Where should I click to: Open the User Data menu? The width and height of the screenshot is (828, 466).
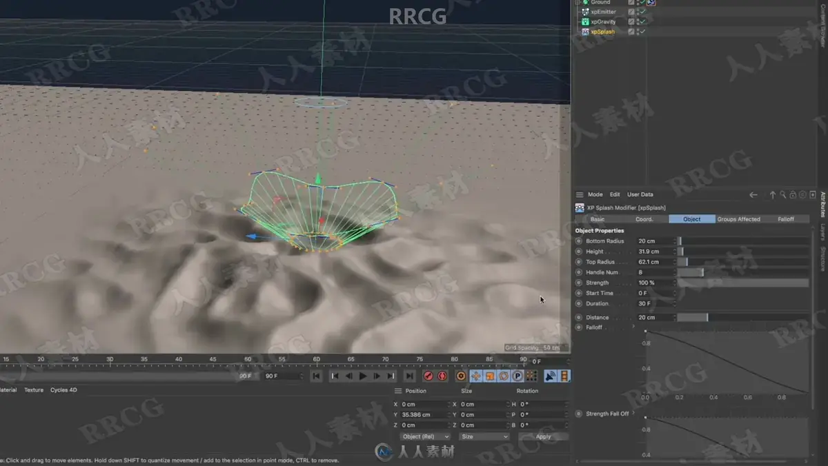click(640, 195)
